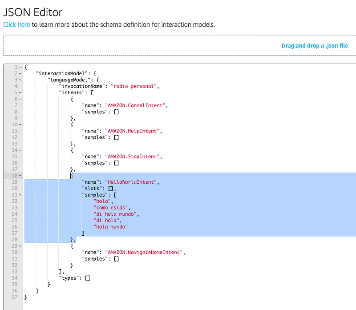Fold the NavigateHomeIntent object at line 29
Viewport: 356px width, 310px height.
pyautogui.click(x=20, y=246)
